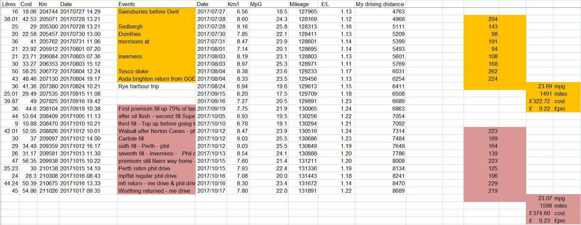The image size is (581, 225).
Task: Click the 'Tesco stoke' event cell
Action: 157,71
